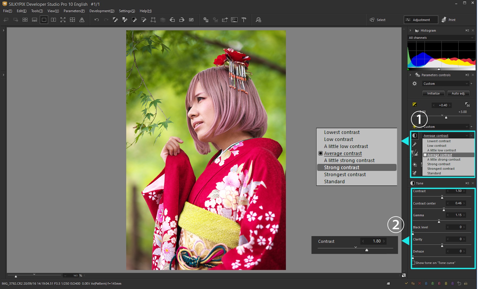Click the Print button
Image resolution: width=478 pixels, height=289 pixels.
tap(449, 20)
